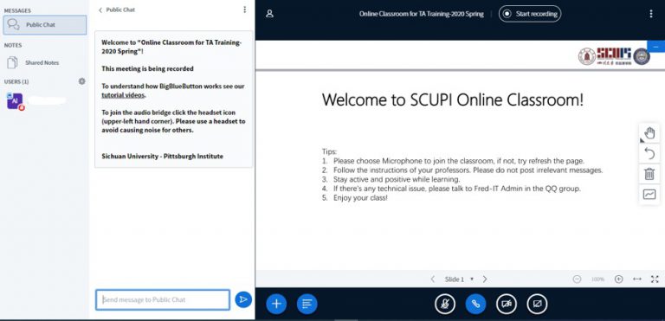The height and width of the screenshot is (321, 665).
Task: Unmute the microphone icon
Action: 445,304
